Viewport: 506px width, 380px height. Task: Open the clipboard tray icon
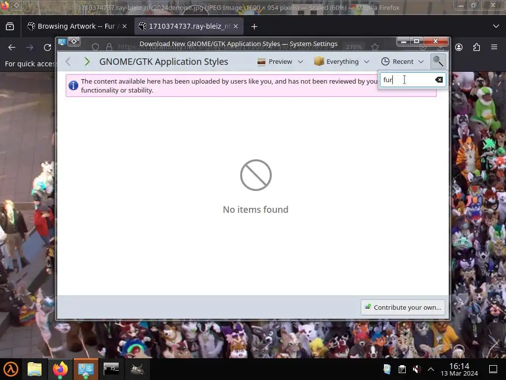pyautogui.click(x=402, y=369)
